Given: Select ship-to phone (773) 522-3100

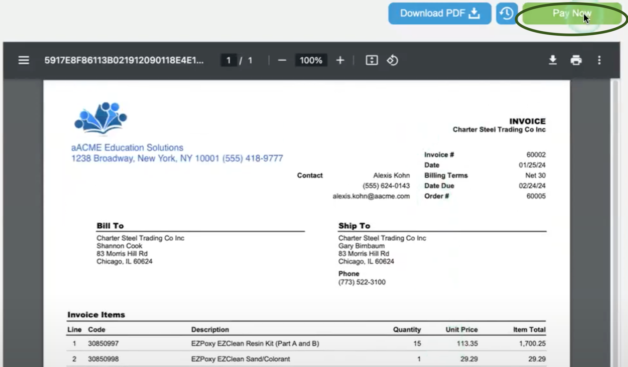Looking at the screenshot, I should pyautogui.click(x=362, y=282).
